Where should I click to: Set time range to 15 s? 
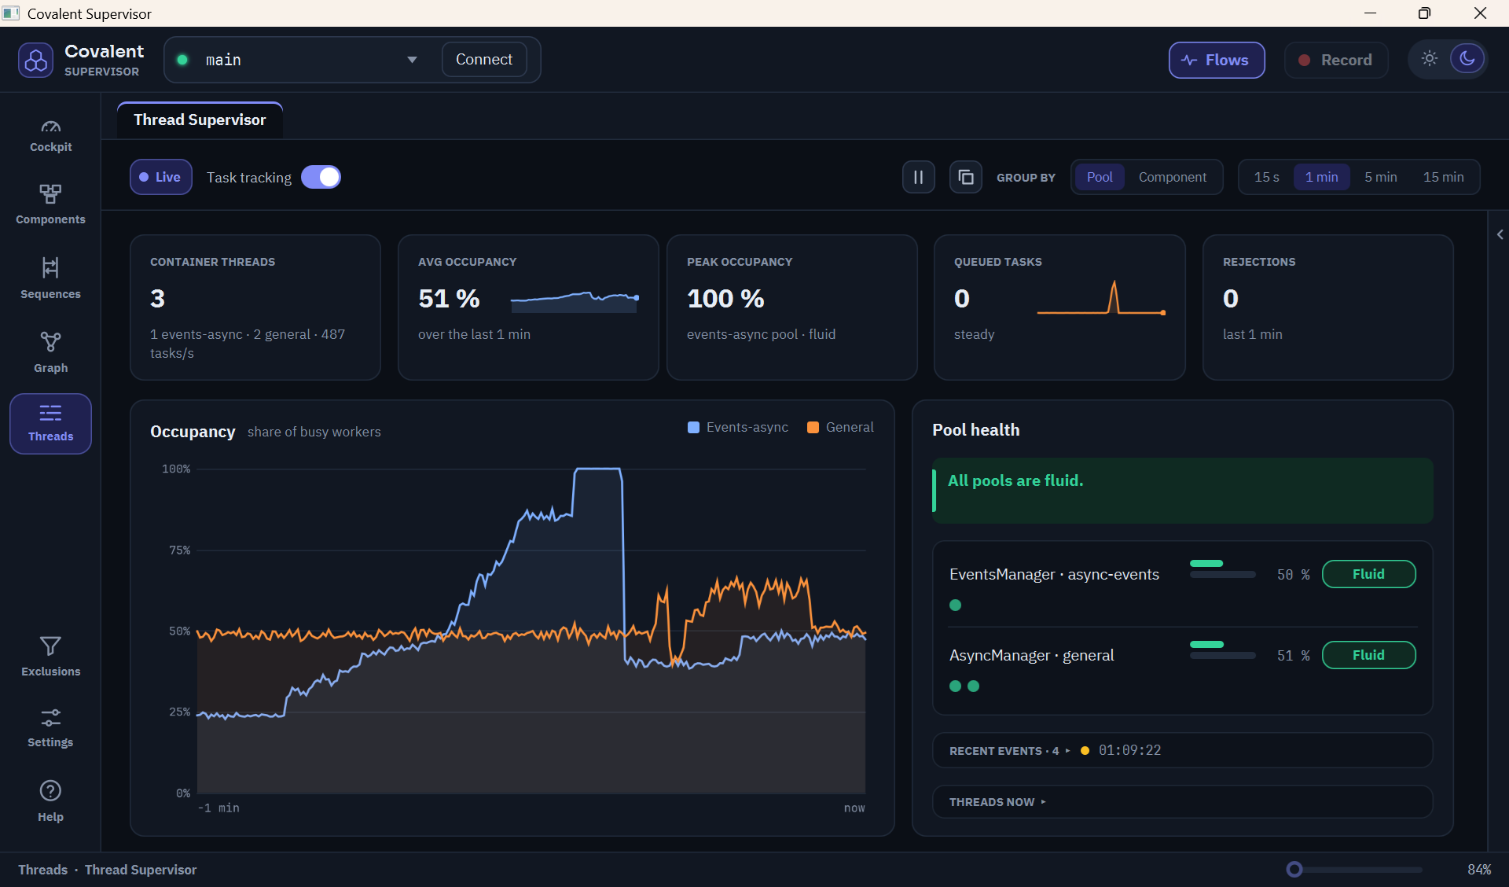pos(1266,177)
